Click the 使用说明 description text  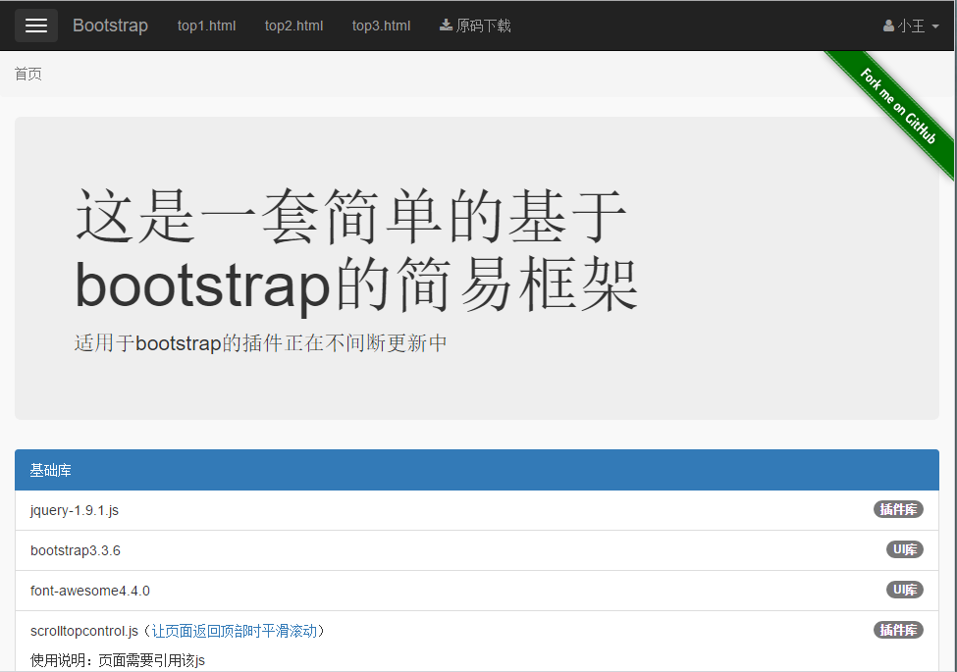pos(118,660)
